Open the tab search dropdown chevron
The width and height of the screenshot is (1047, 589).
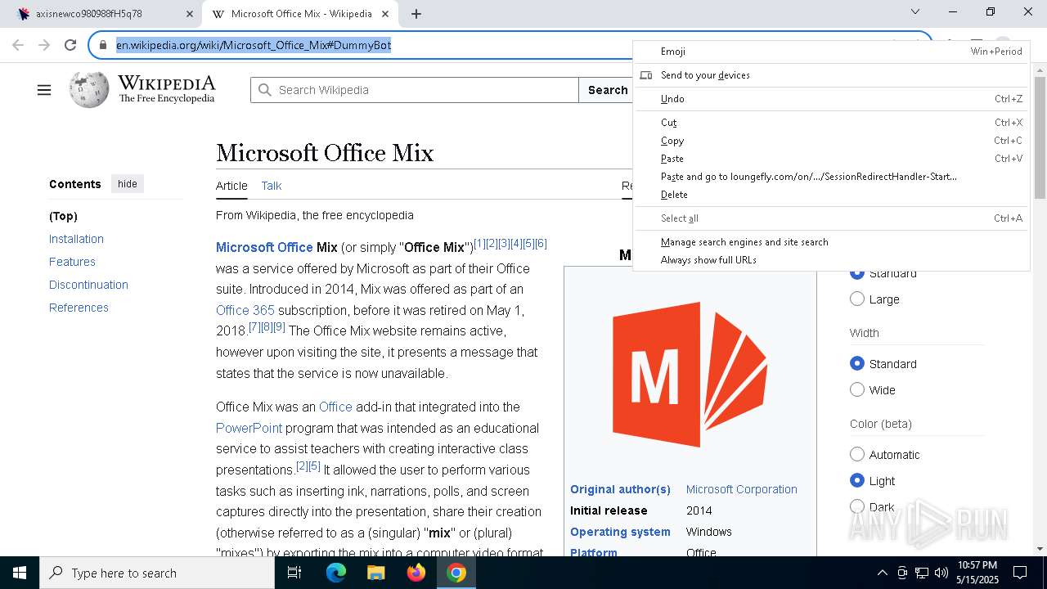point(915,11)
